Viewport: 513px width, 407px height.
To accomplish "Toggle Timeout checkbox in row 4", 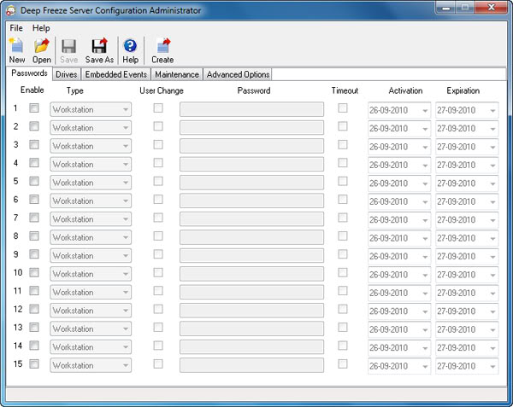I will click(x=343, y=163).
